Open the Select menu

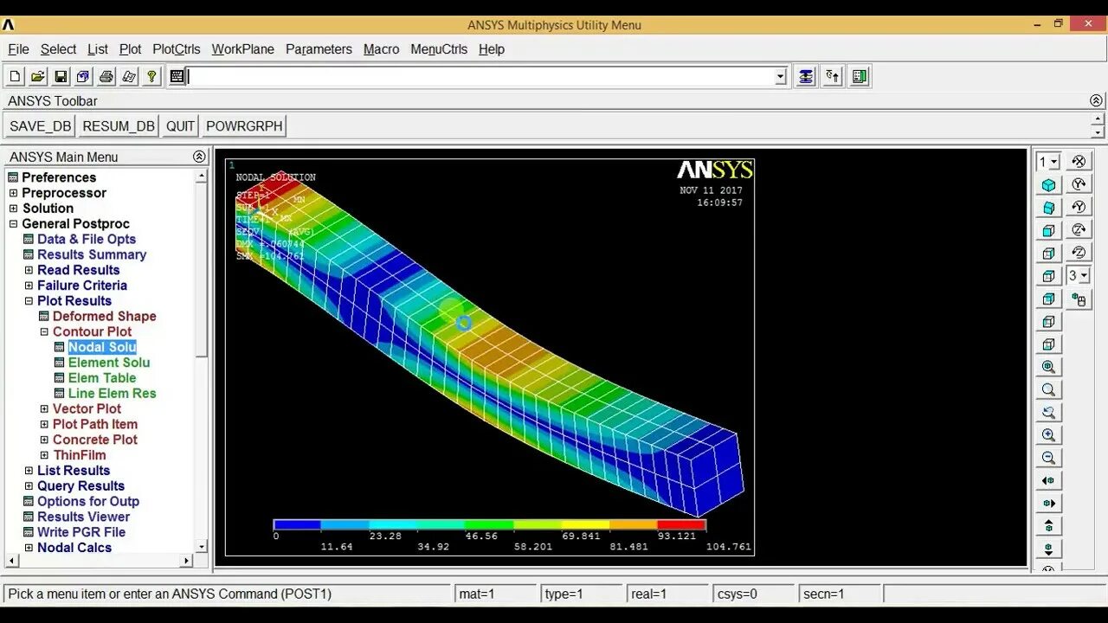pos(58,49)
